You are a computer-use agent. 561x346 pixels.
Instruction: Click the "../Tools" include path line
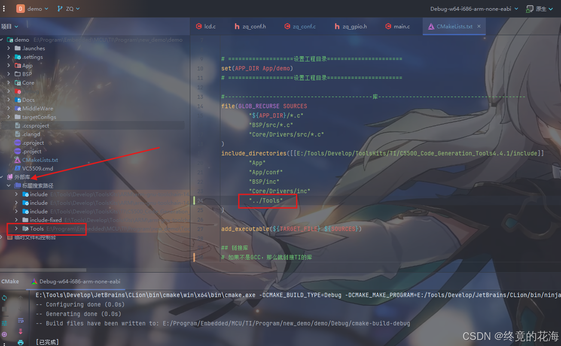tap(266, 200)
